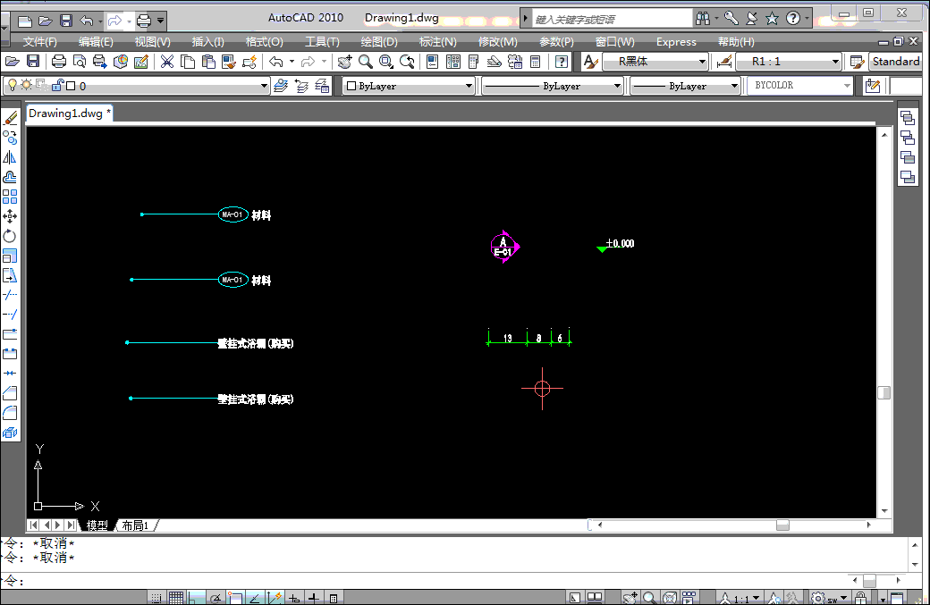930x605 pixels.
Task: Click the Drawing1.dwg document tab
Action: pyautogui.click(x=70, y=113)
